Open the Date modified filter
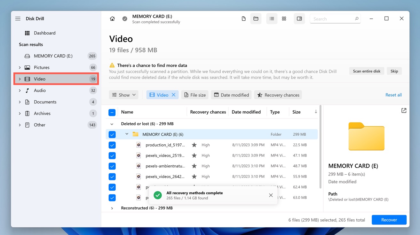The image size is (420, 235). point(231,95)
